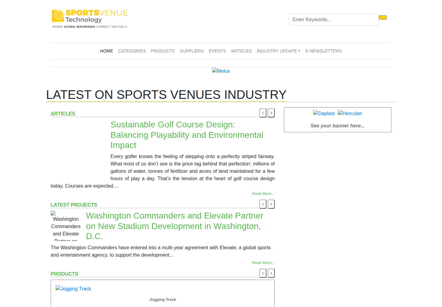Navigate to the EVENTS page
Viewport: 442px width, 307px height.
pos(217,51)
